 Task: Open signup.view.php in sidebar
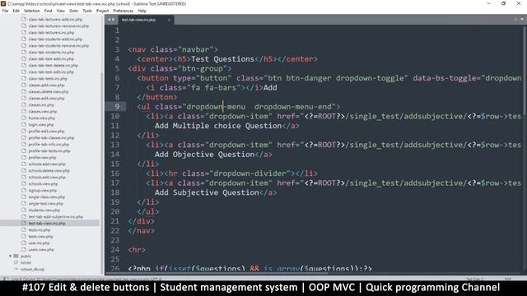pyautogui.click(x=43, y=190)
